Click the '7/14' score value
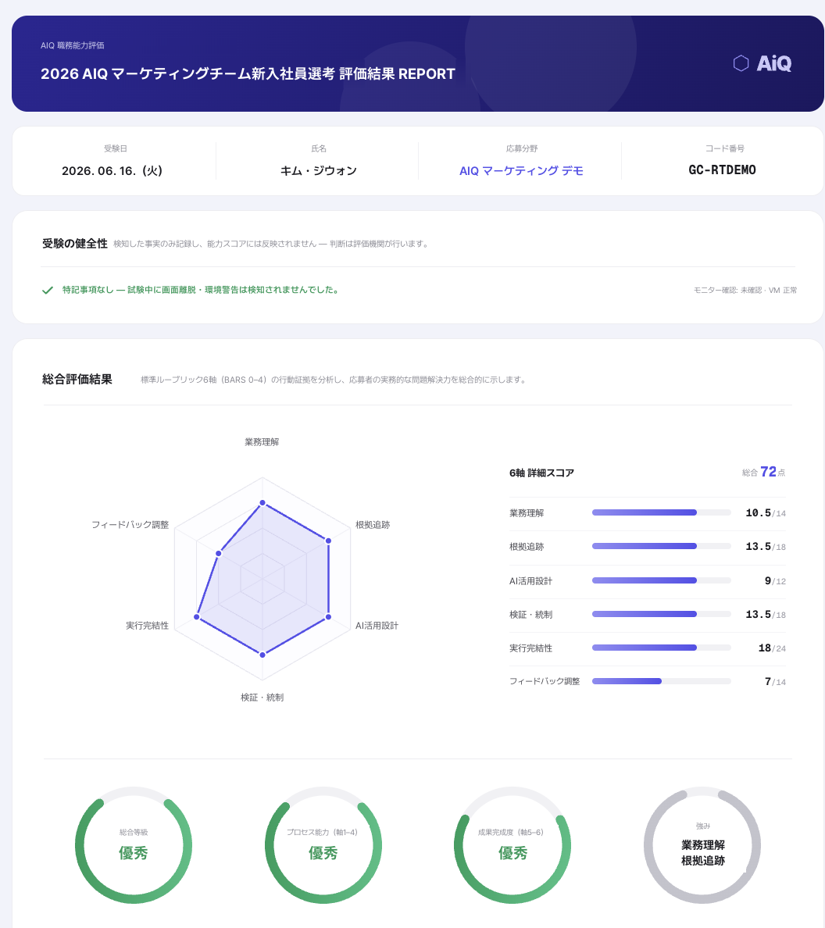This screenshot has height=928, width=825. pos(775,682)
